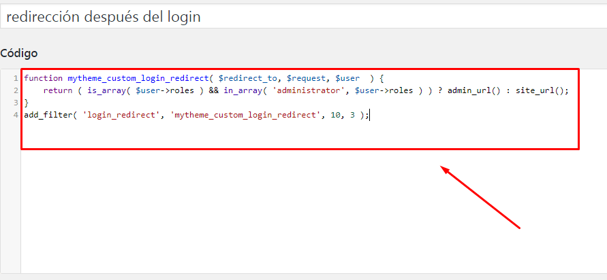Click the 'Código' section heading
Viewport: 607px width, 280px height.
click(x=19, y=53)
